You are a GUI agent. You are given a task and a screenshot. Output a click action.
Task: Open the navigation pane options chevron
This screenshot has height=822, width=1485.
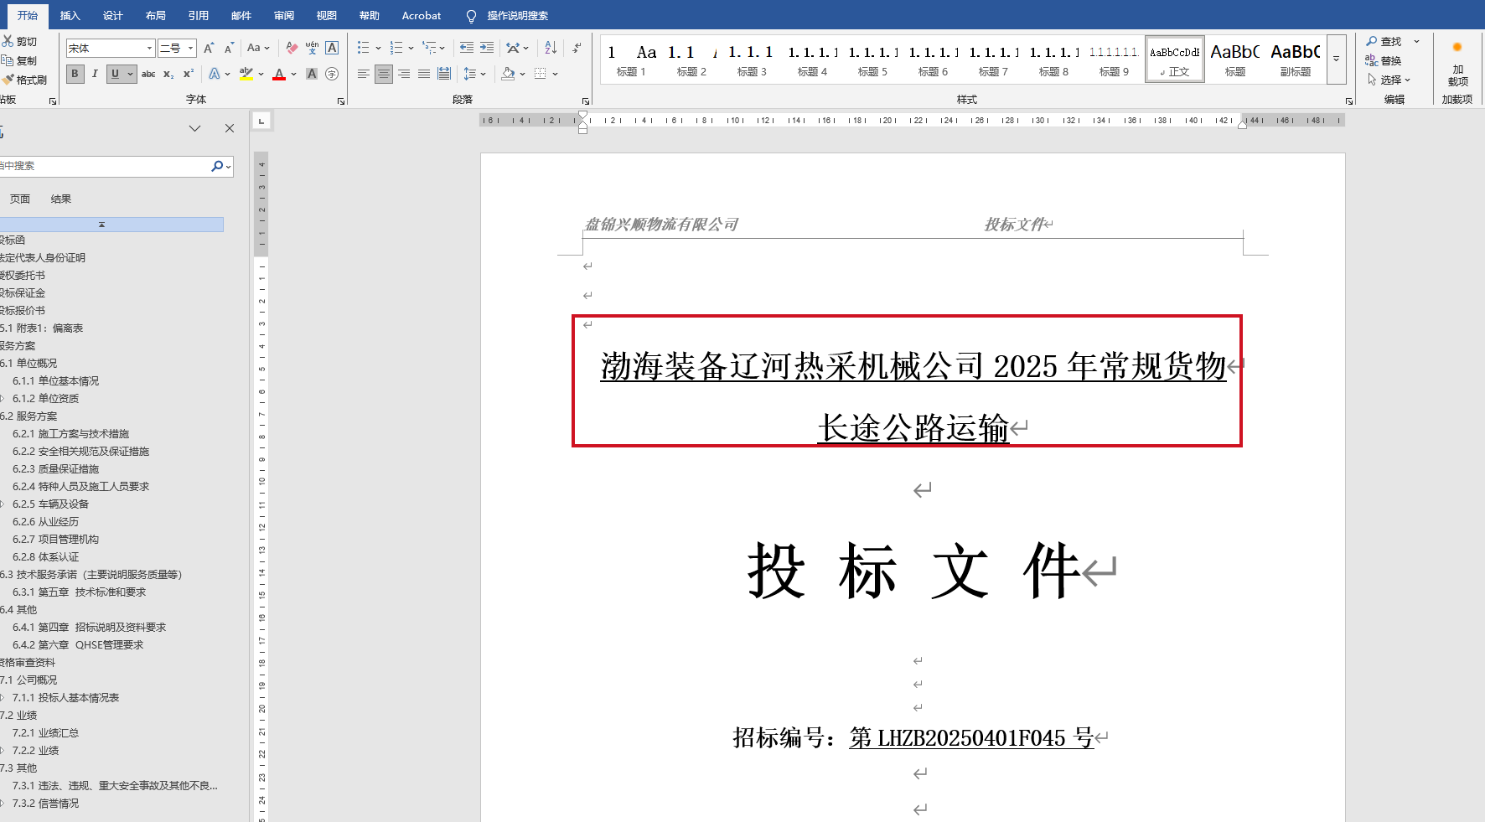[195, 128]
